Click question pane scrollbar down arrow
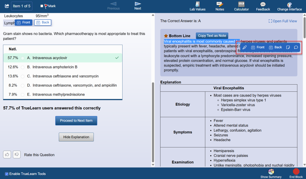Screen dimensions: 306x179 pos(153,165)
